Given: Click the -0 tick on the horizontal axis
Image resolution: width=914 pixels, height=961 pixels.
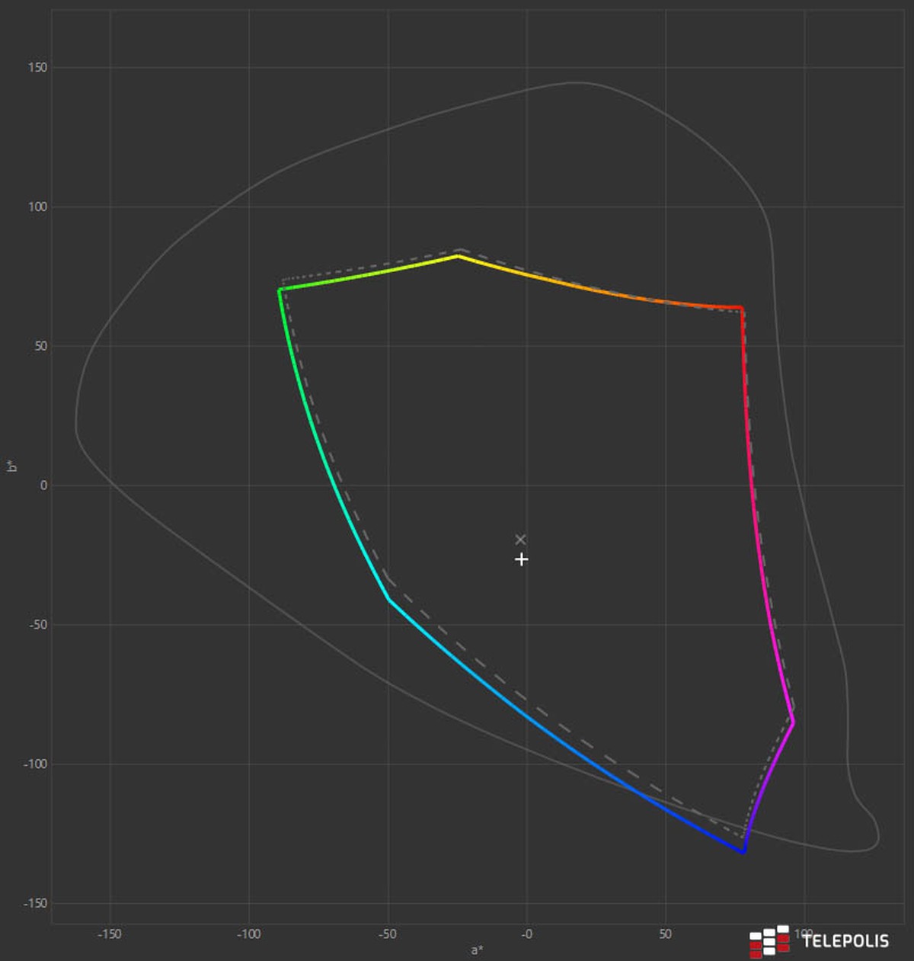Looking at the screenshot, I should [x=526, y=934].
